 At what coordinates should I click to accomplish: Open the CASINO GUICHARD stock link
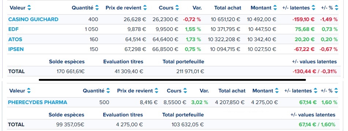(x=33, y=19)
